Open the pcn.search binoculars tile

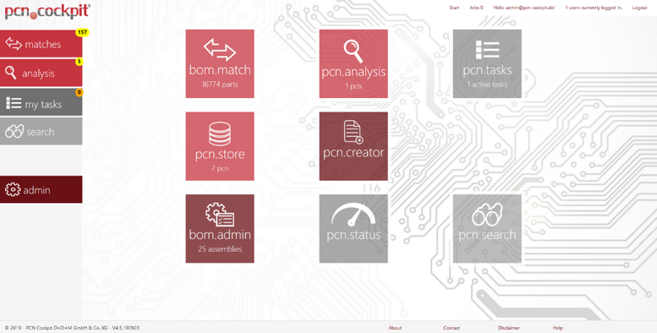487,229
